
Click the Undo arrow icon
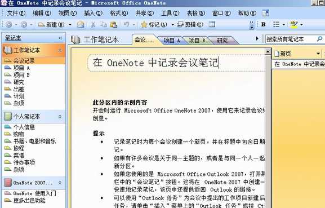click(126, 24)
